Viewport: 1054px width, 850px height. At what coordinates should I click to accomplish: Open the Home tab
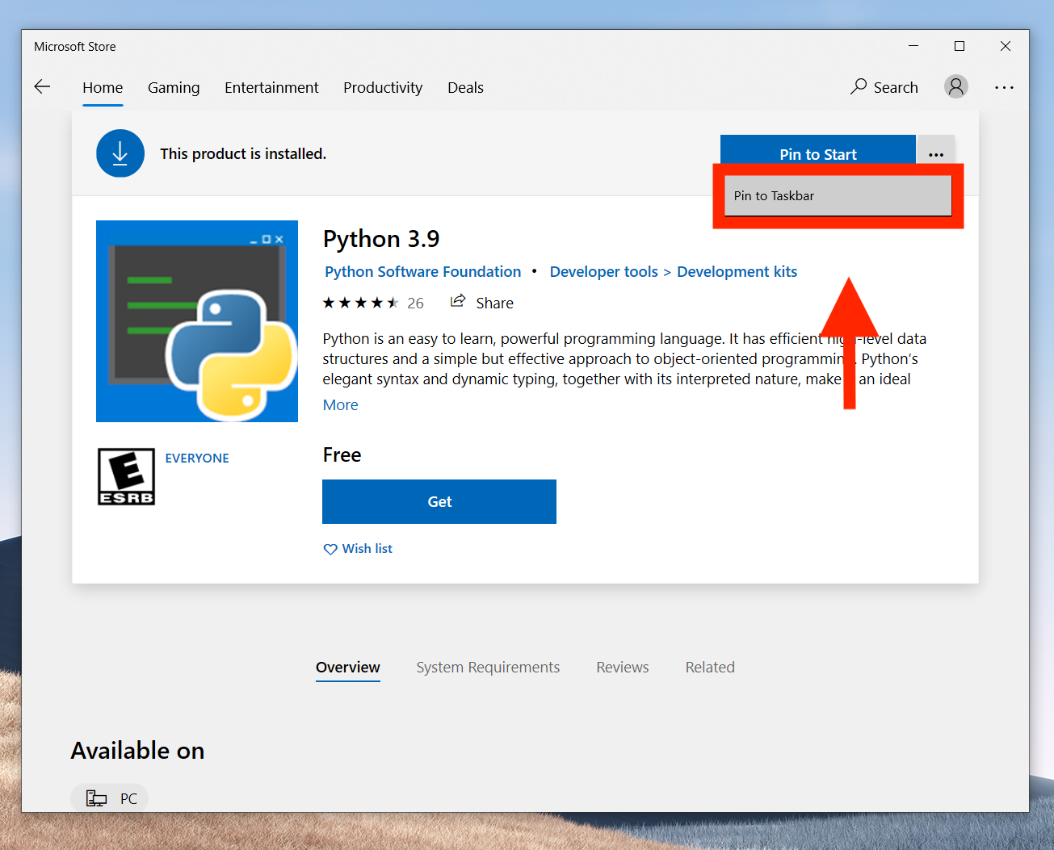click(103, 87)
